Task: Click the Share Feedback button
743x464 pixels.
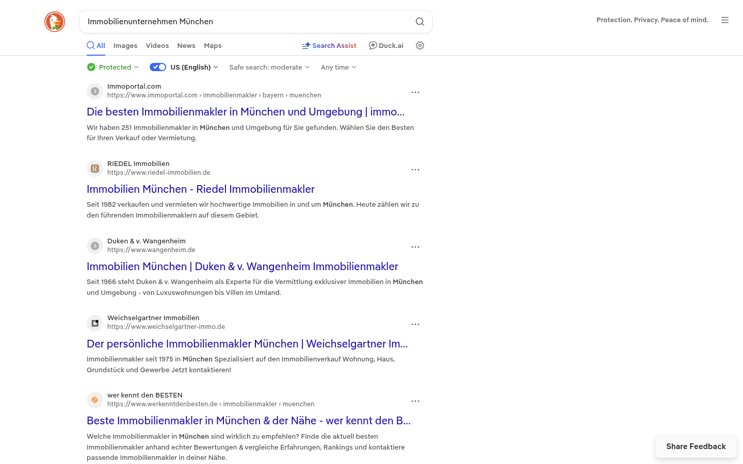Action: point(696,446)
